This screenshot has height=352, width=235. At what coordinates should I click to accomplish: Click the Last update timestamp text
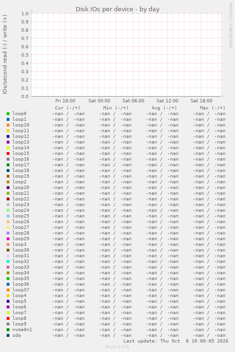(x=176, y=341)
